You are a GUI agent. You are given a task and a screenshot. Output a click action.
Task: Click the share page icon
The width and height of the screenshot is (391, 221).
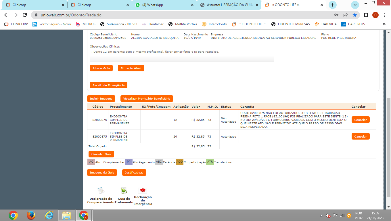(x=346, y=15)
